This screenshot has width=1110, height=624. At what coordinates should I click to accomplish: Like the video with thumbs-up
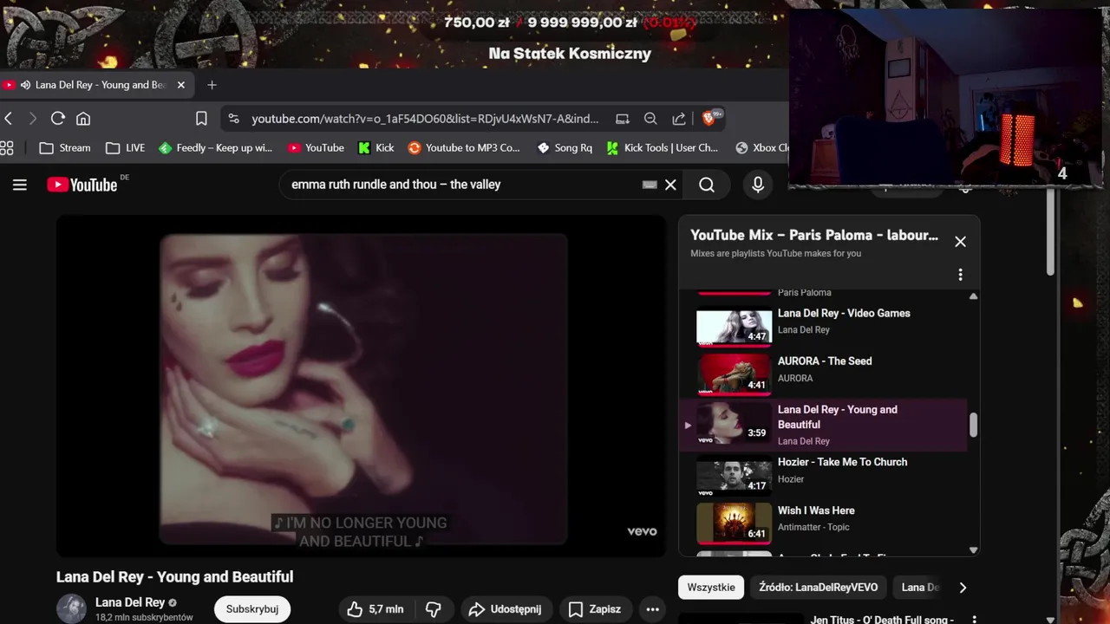(375, 609)
